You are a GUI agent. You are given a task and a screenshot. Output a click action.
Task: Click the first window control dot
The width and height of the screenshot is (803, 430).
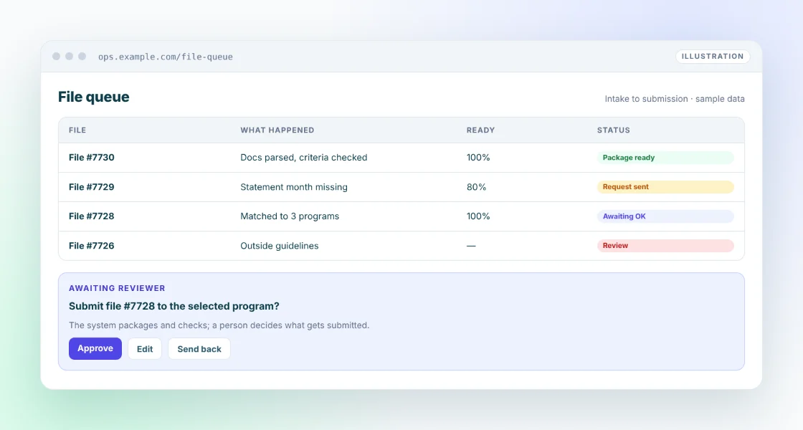tap(57, 57)
